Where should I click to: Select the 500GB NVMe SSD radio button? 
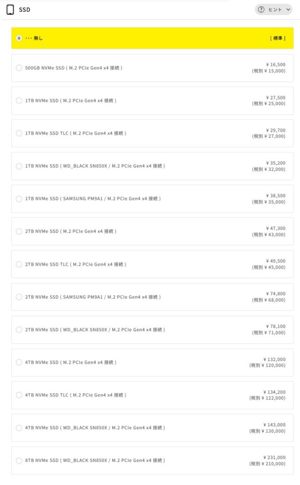click(19, 68)
